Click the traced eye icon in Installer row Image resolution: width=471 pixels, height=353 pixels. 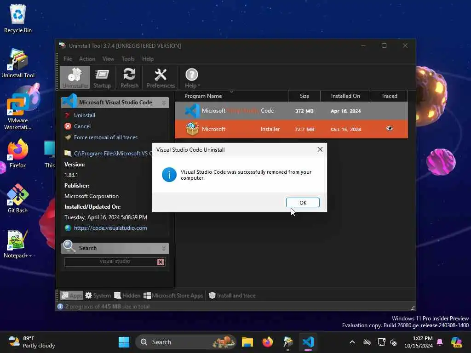390,129
